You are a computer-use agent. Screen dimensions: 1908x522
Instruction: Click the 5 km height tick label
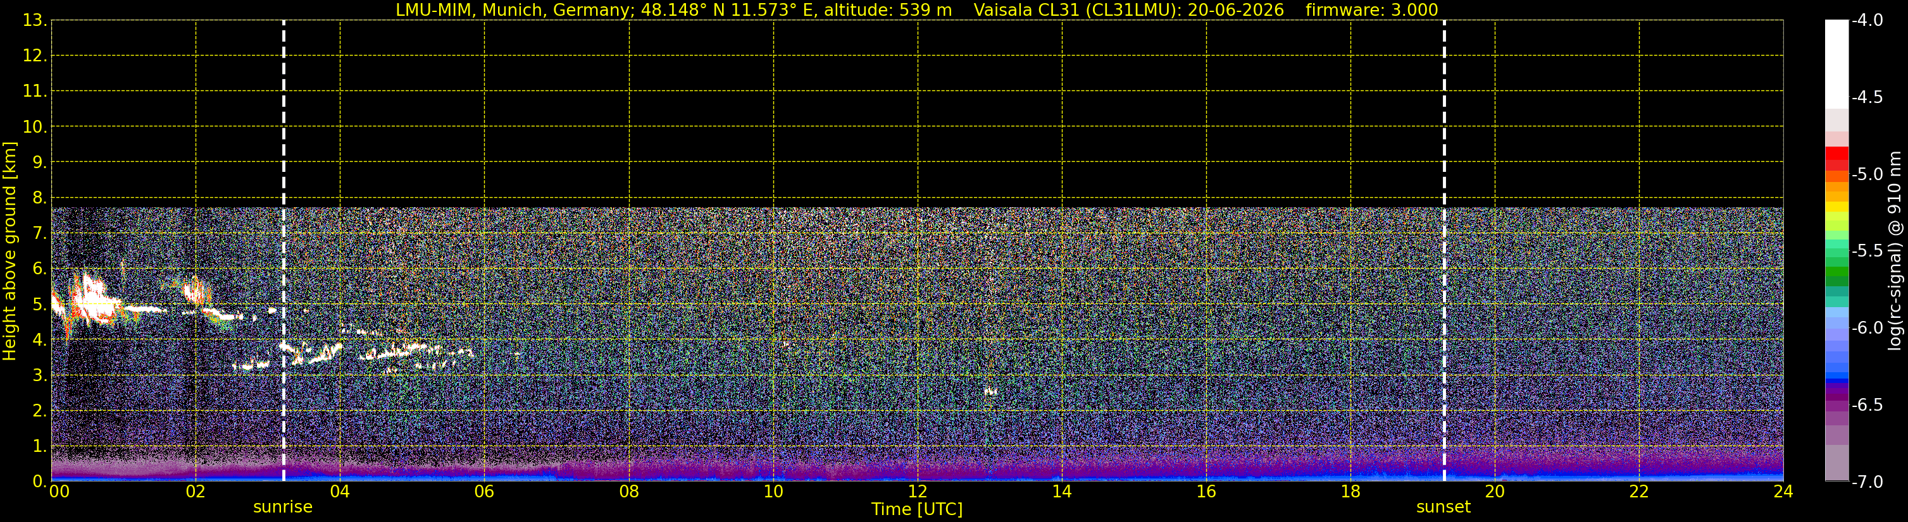[x=39, y=305]
